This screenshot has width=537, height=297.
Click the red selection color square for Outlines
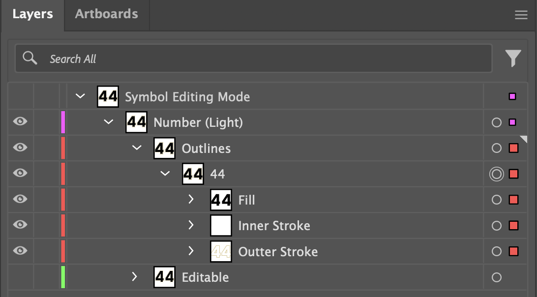(x=513, y=148)
